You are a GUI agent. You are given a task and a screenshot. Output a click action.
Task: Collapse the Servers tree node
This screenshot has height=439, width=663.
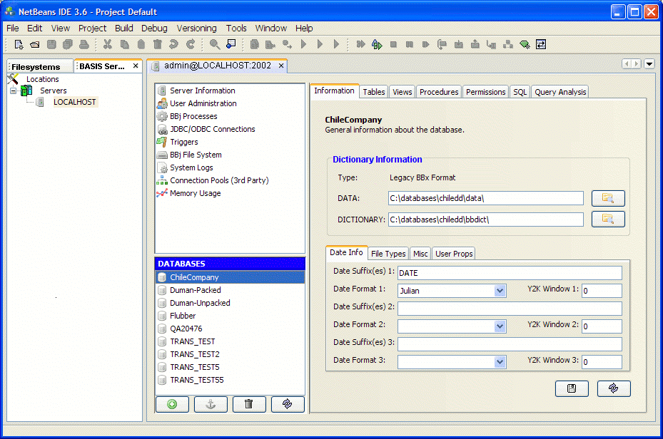13,91
